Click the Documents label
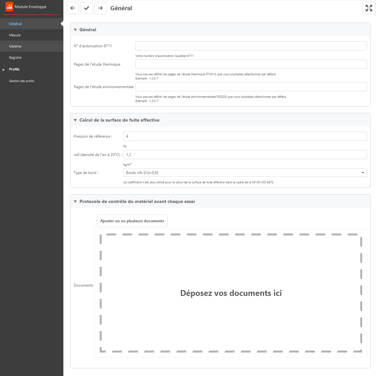The image size is (376, 376). (83, 285)
